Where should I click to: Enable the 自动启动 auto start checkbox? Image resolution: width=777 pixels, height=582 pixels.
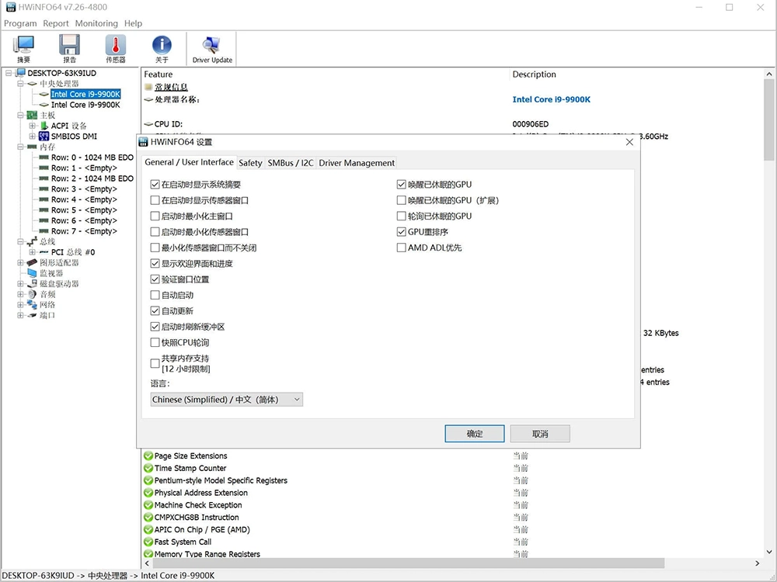click(155, 296)
